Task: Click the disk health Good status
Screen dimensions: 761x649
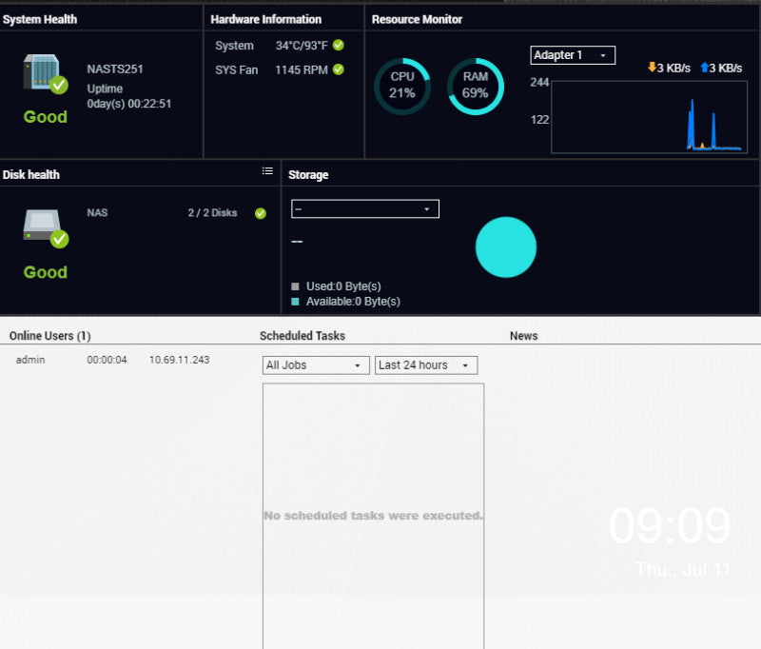Action: [x=46, y=272]
